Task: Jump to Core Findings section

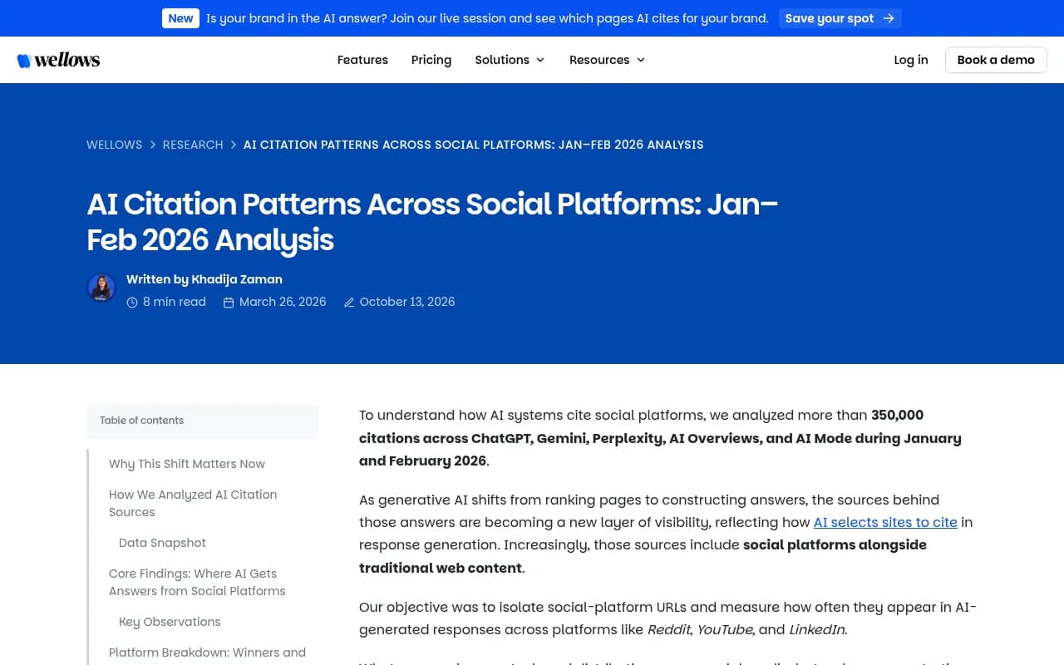Action: (x=197, y=582)
